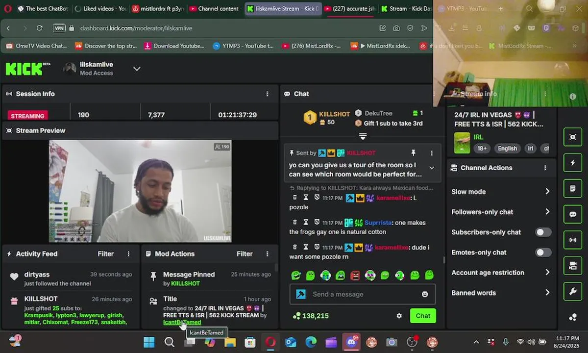This screenshot has height=353, width=588.
Task: Click the stream preview video thumbnail
Action: point(140,191)
